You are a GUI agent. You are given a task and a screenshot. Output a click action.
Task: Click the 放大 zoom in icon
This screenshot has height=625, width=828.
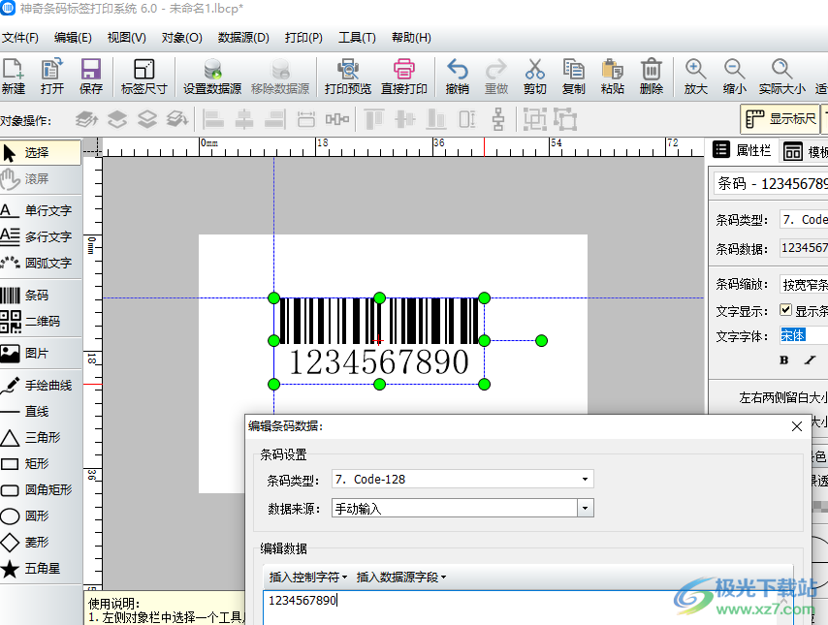point(695,76)
